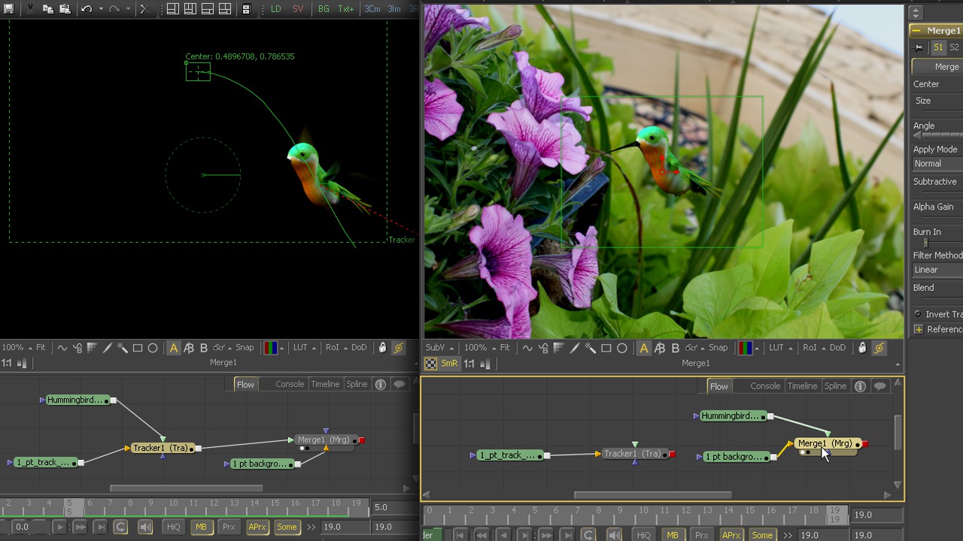The height and width of the screenshot is (541, 963).
Task: Select the Tracker1 node in the right flow view
Action: (x=632, y=454)
